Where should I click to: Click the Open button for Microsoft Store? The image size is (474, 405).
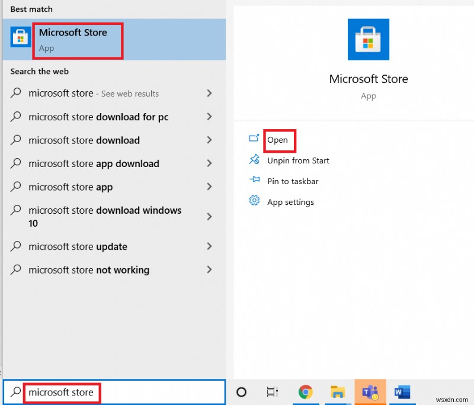coord(278,141)
